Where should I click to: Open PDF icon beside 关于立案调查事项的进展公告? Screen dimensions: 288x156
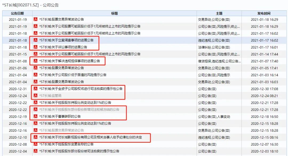[x=35, y=40]
